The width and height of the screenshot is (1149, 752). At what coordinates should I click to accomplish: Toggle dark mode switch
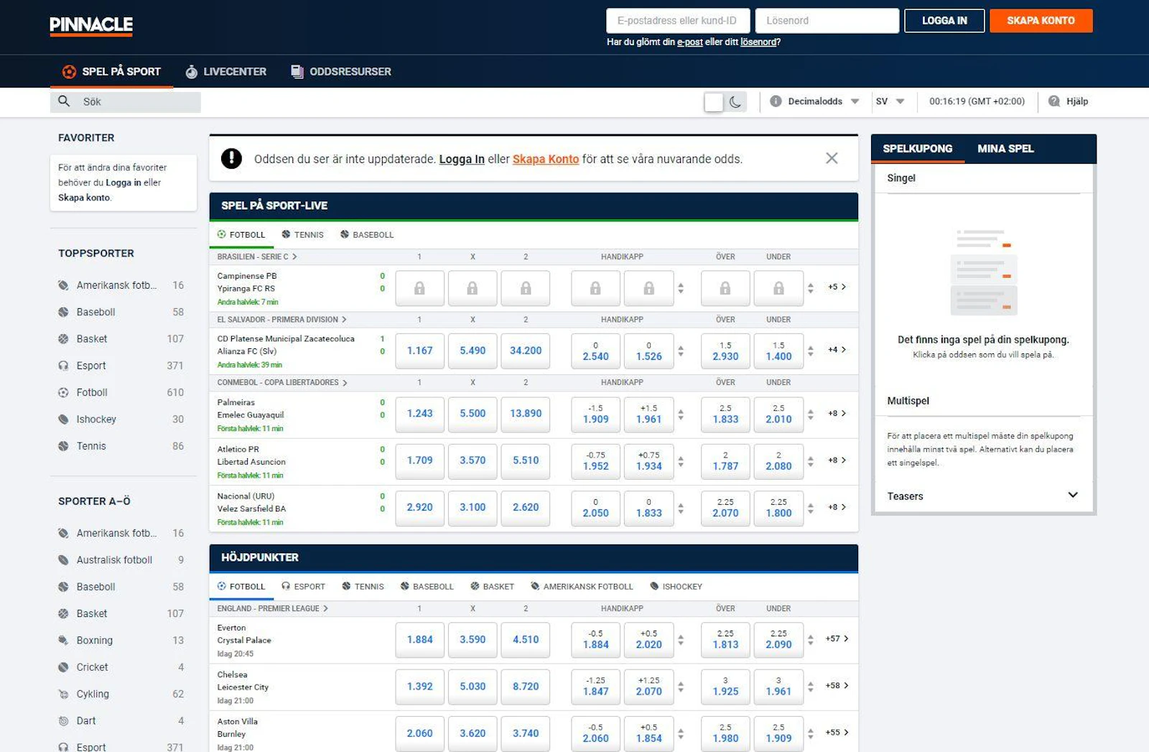725,102
